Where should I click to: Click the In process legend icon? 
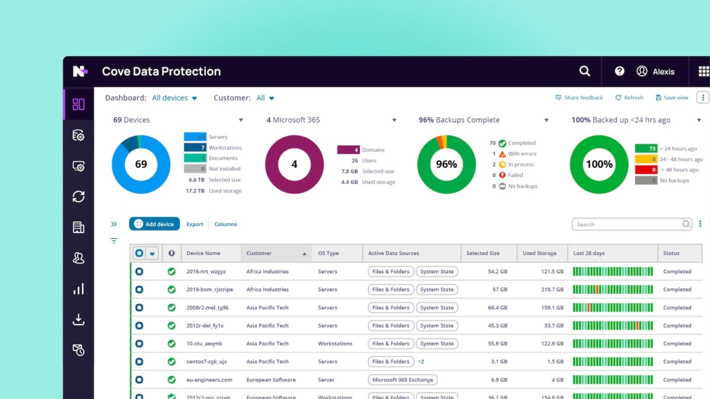[502, 164]
